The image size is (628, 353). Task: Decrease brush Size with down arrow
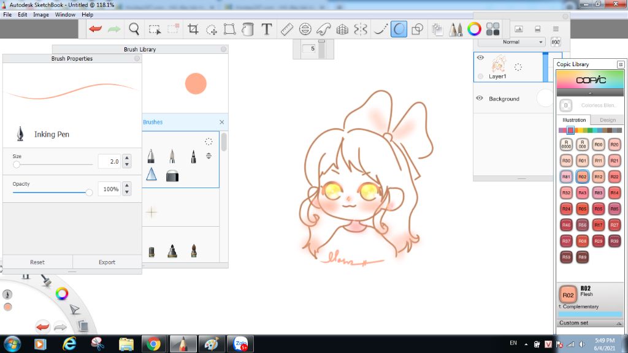(x=127, y=164)
